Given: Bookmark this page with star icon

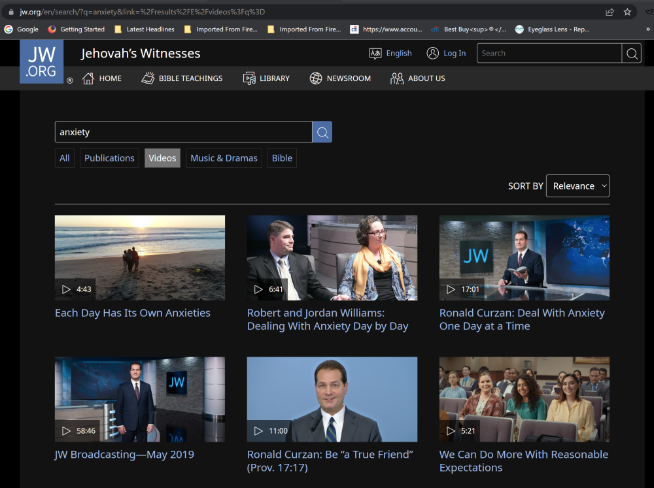Looking at the screenshot, I should 627,12.
